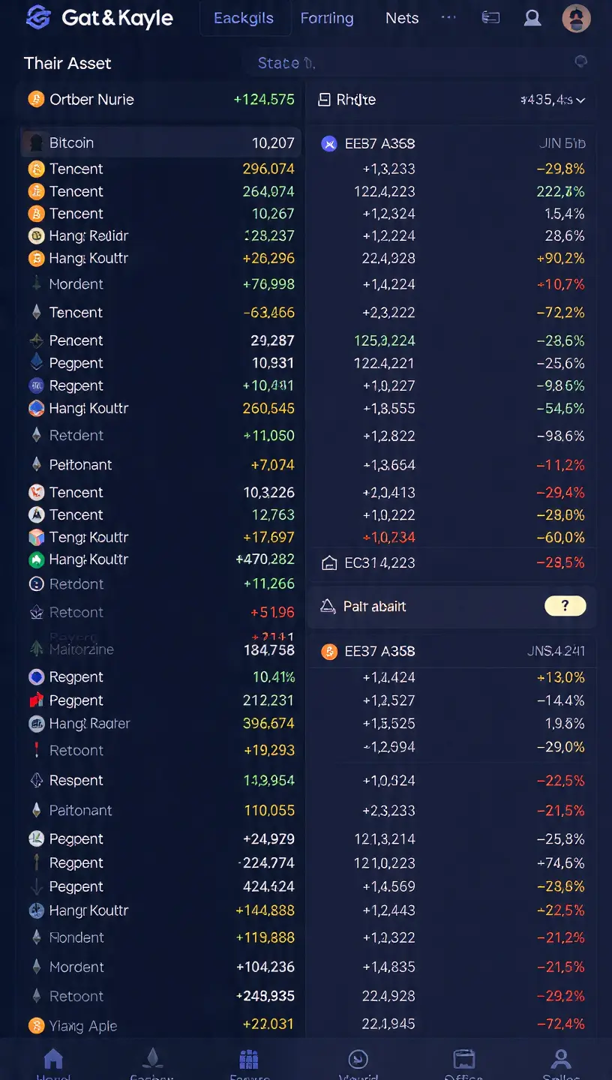Image resolution: width=612 pixels, height=1080 pixels.
Task: Select the Tencent 12,763 white icon
Action: tap(36, 514)
